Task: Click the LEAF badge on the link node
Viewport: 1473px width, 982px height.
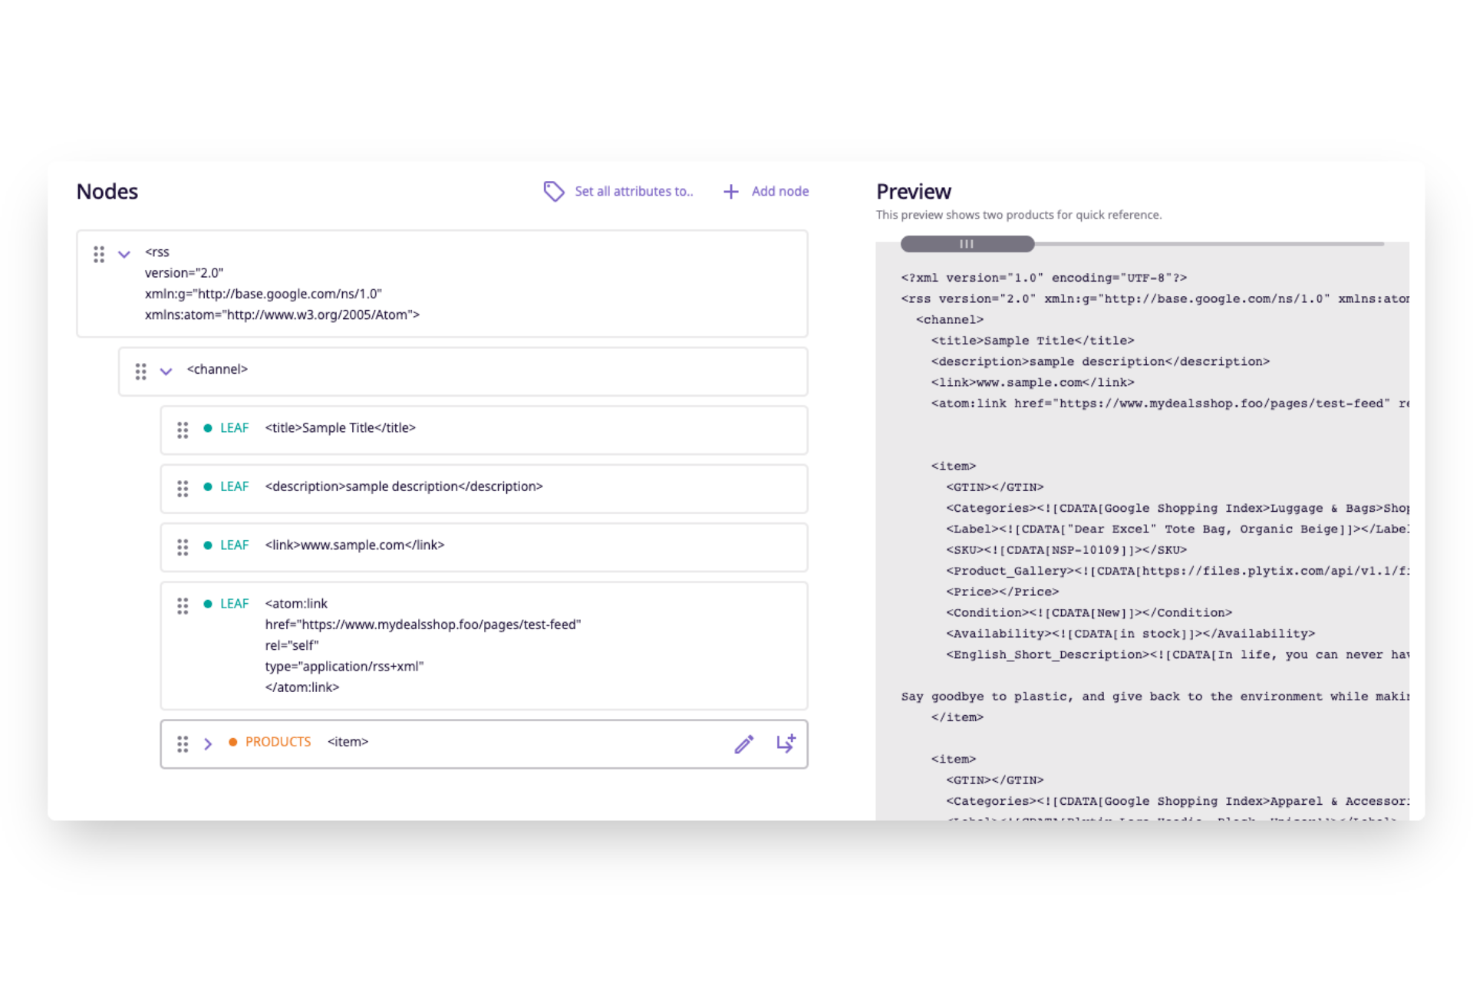Action: pos(234,545)
